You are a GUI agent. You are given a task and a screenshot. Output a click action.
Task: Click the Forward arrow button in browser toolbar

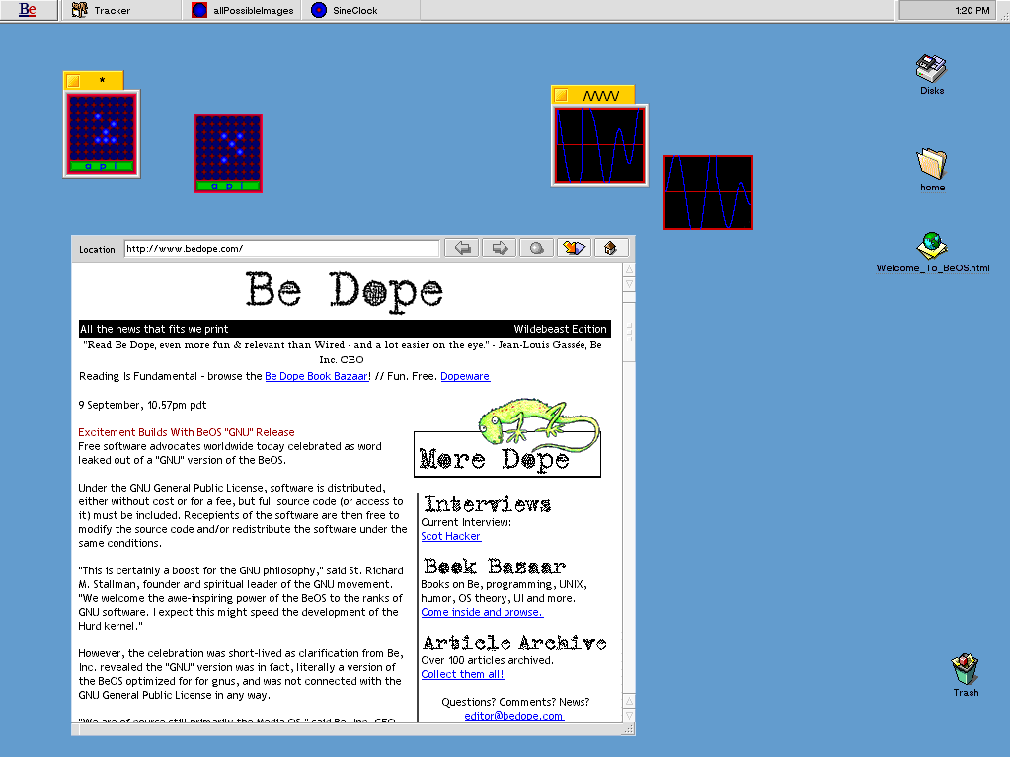499,248
